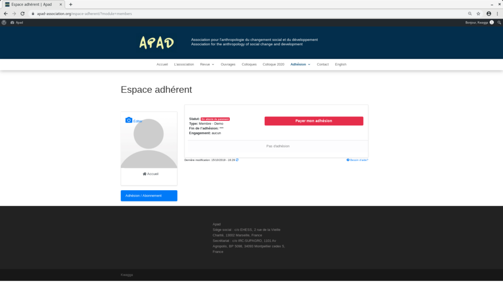Open the Apad site dashboard link
This screenshot has width=503, height=283.
17,23
